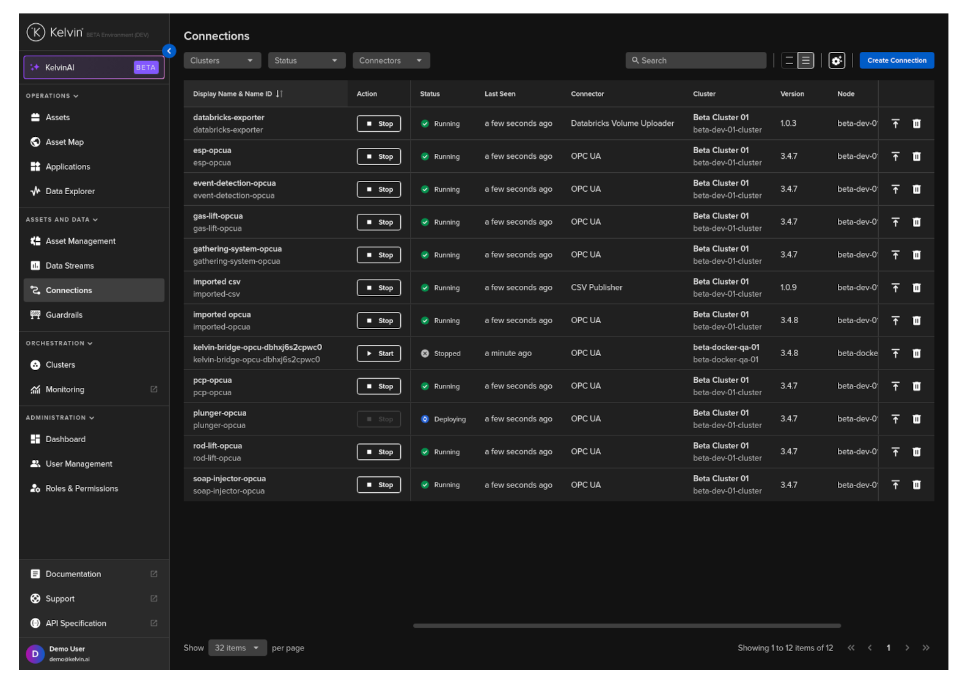Switch to expanded row density view

tap(806, 60)
